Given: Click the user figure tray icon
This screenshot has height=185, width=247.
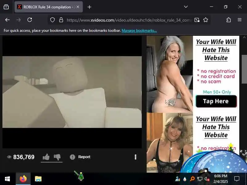Looking at the screenshot, I should click(x=178, y=179).
